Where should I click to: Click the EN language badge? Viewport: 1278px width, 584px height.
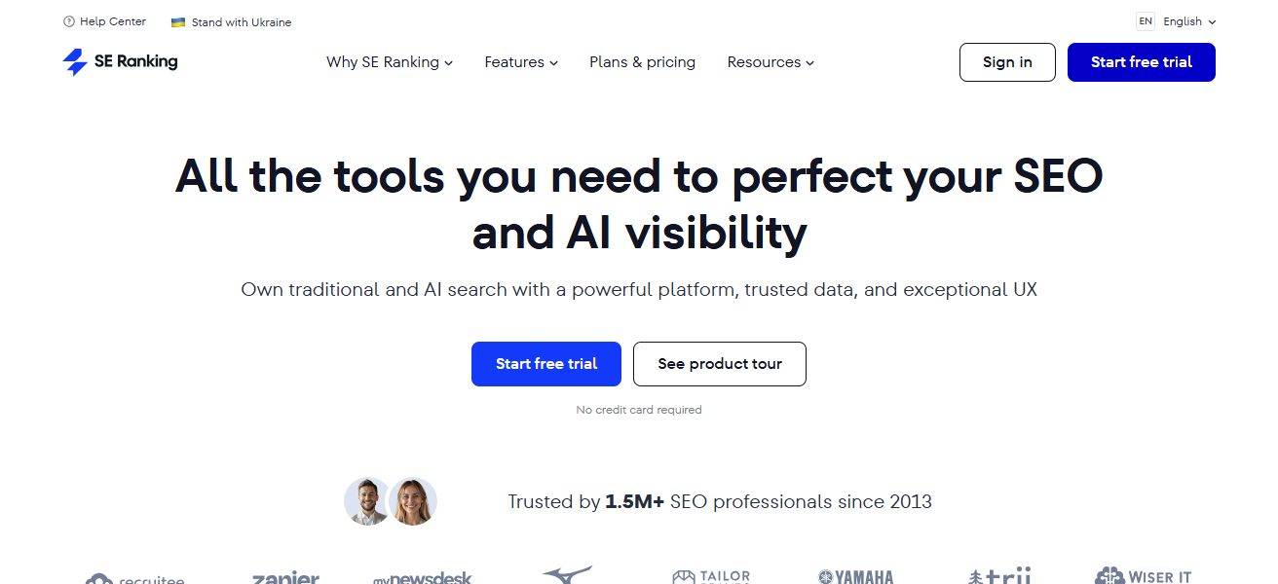tap(1146, 21)
